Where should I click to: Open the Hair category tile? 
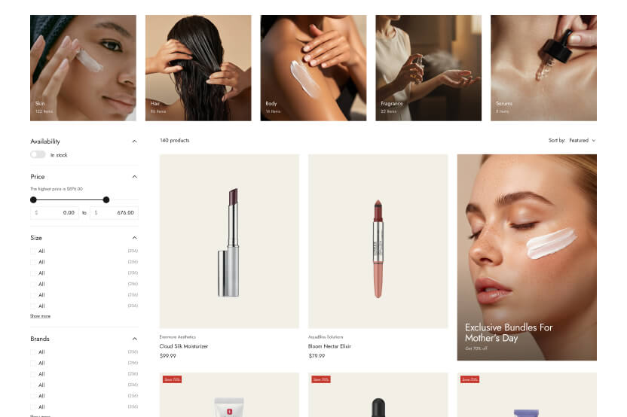click(198, 68)
